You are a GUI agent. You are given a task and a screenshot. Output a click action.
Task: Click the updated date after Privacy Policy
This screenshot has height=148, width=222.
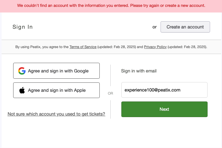pyautogui.click(x=187, y=47)
